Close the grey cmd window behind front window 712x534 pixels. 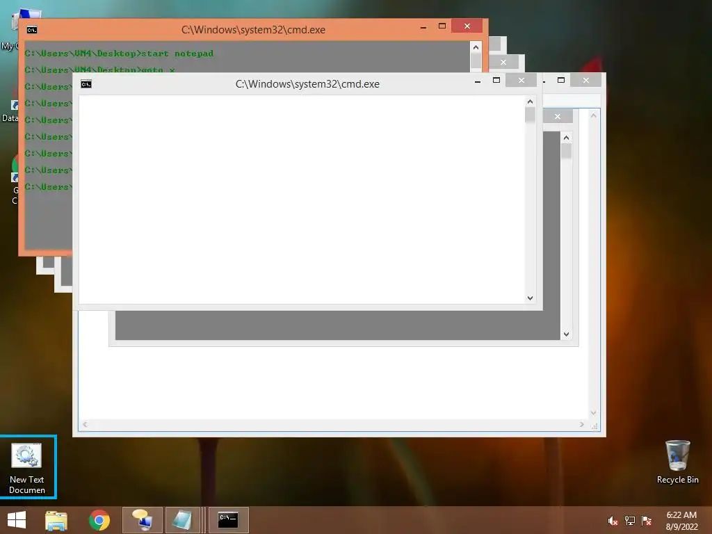[x=558, y=117]
